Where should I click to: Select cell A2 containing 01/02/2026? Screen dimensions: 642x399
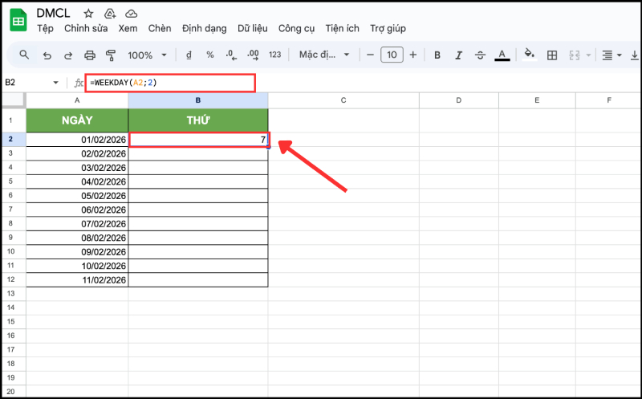pos(77,140)
